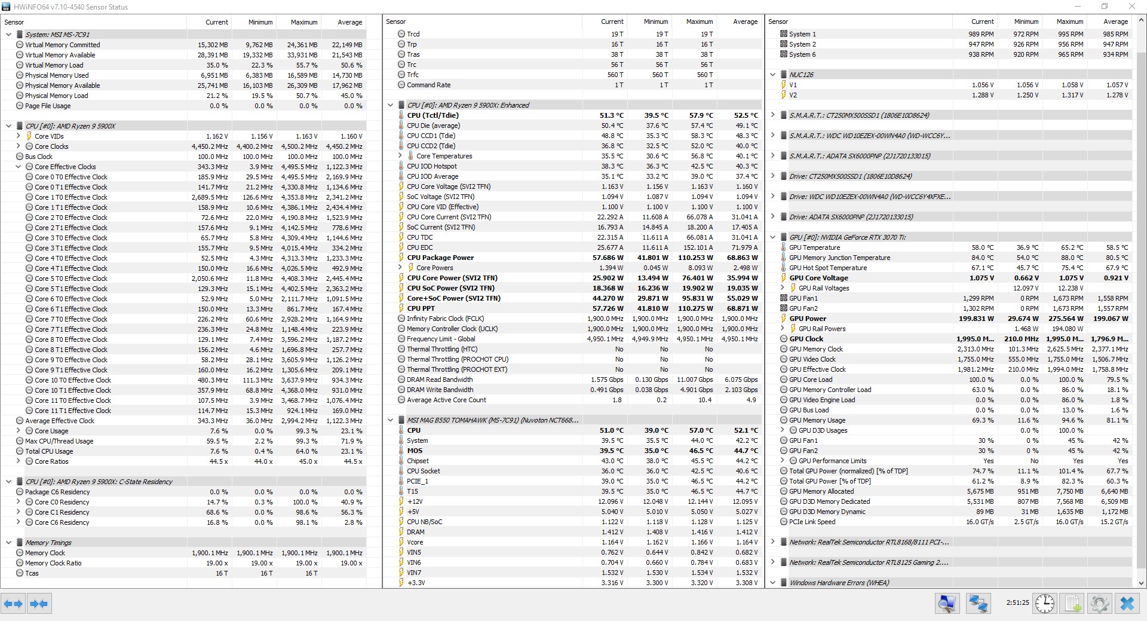Expand Network: RealTek RTL8125 Gaming group
The image size is (1147, 621).
(773, 562)
